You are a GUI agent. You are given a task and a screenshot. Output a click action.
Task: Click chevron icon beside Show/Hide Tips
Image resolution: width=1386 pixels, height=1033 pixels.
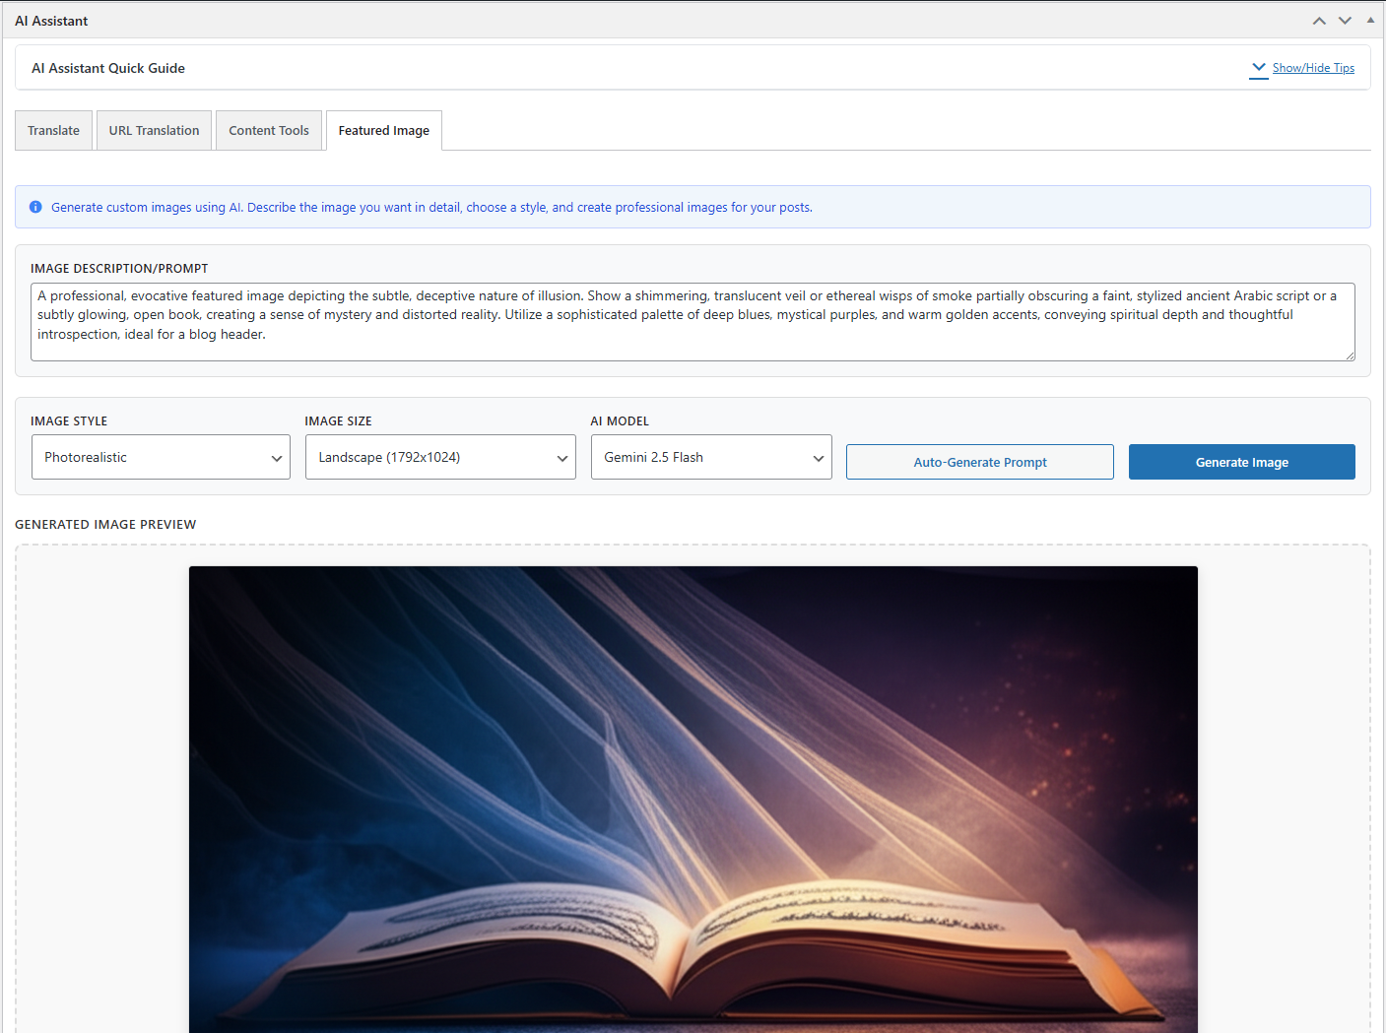point(1259,68)
